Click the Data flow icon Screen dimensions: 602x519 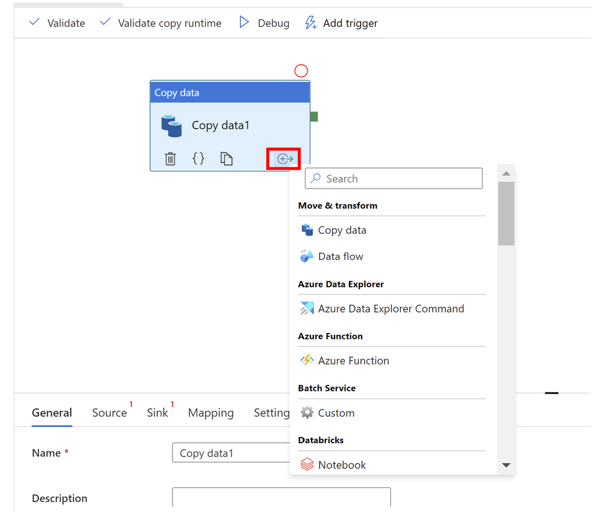point(307,256)
